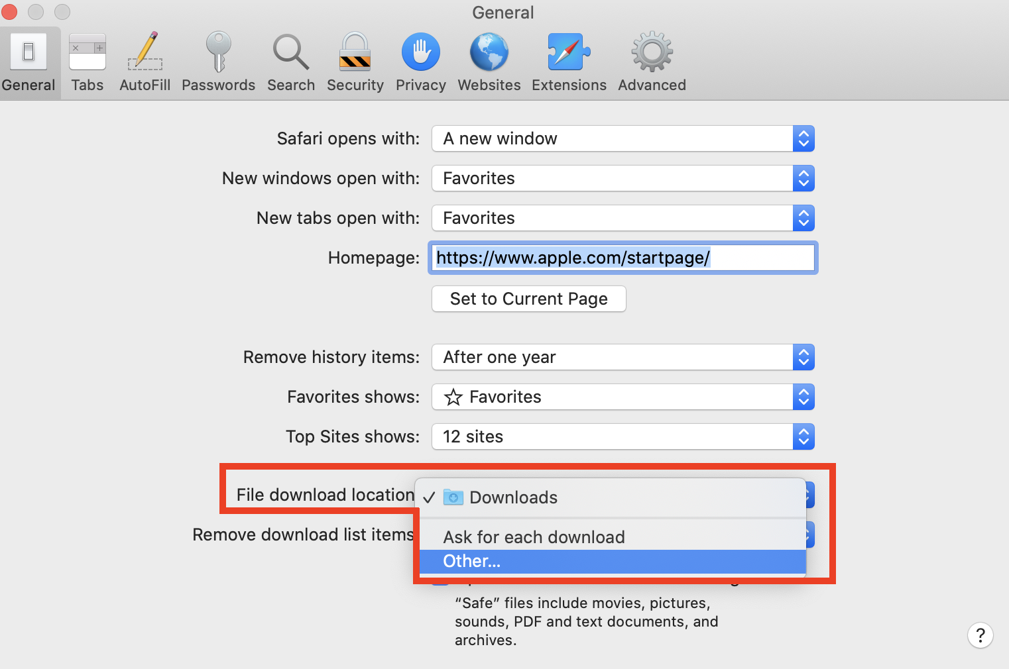
Task: Open the 'Safari opens with' dropdown
Action: click(623, 138)
